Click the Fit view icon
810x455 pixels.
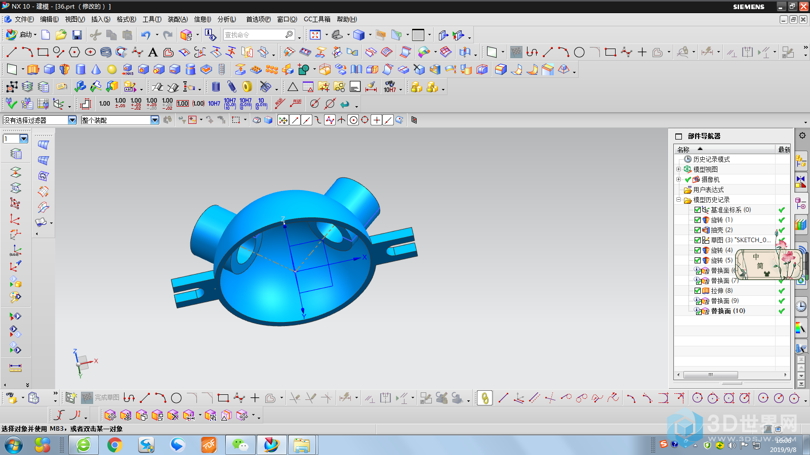coord(315,35)
